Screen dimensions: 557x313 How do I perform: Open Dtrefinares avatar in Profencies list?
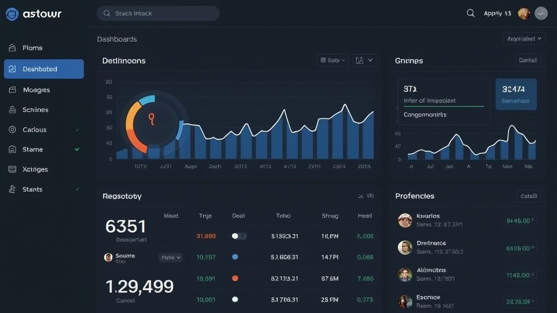[405, 247]
